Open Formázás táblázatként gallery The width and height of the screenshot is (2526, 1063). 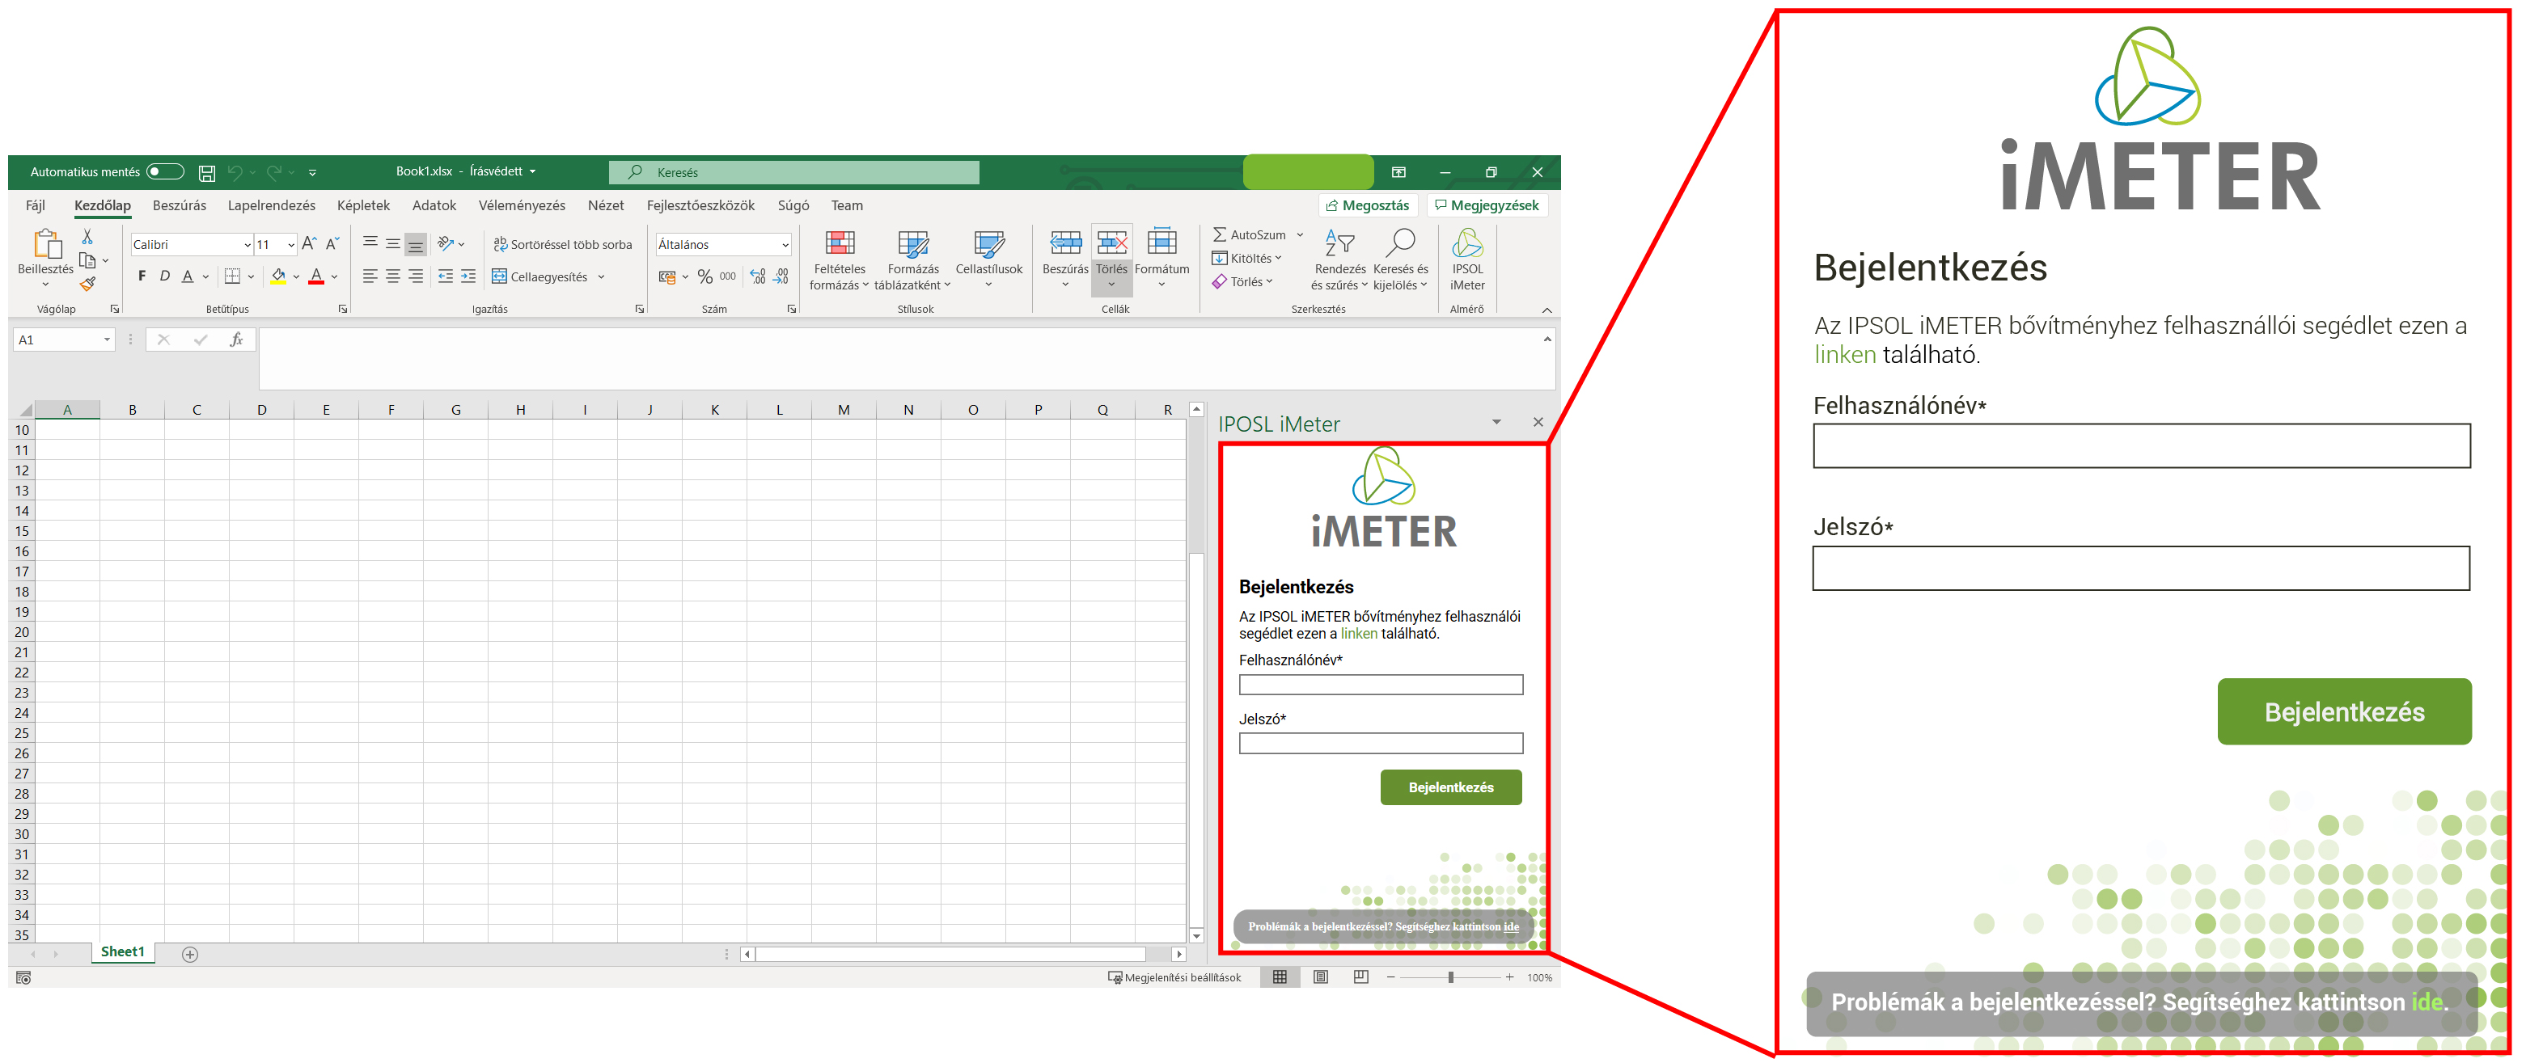click(x=913, y=260)
